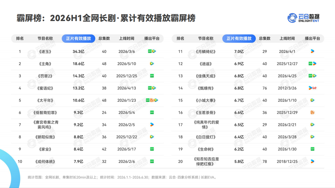Click the left table 排名 header

20,39
